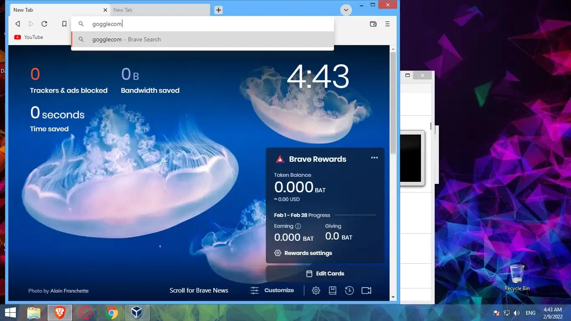This screenshot has width=571, height=321.
Task: Click the vertical scrollbar thumb on the page
Action: pos(393,103)
